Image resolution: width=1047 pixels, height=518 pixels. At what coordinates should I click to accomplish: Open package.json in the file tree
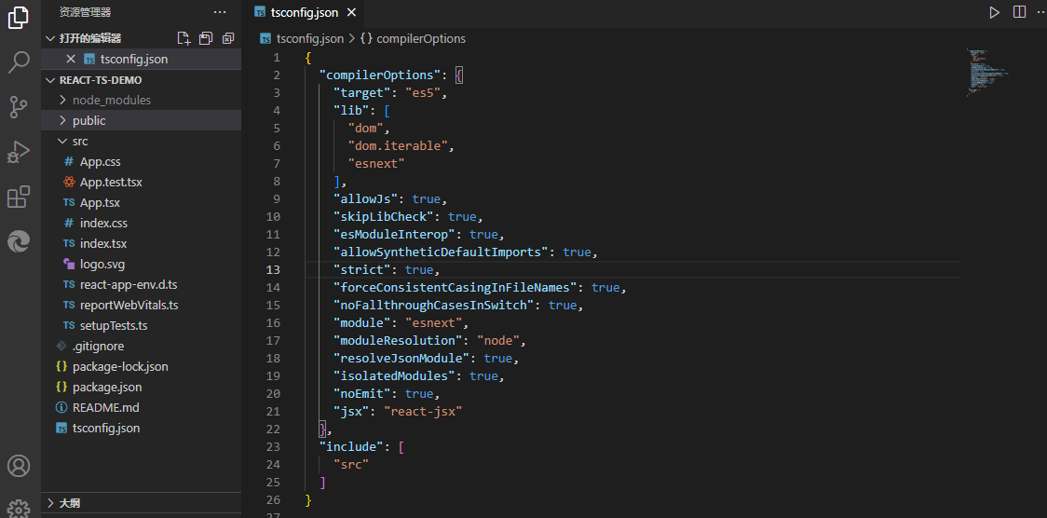point(107,388)
